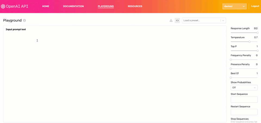Open the view code icon button

click(177, 21)
